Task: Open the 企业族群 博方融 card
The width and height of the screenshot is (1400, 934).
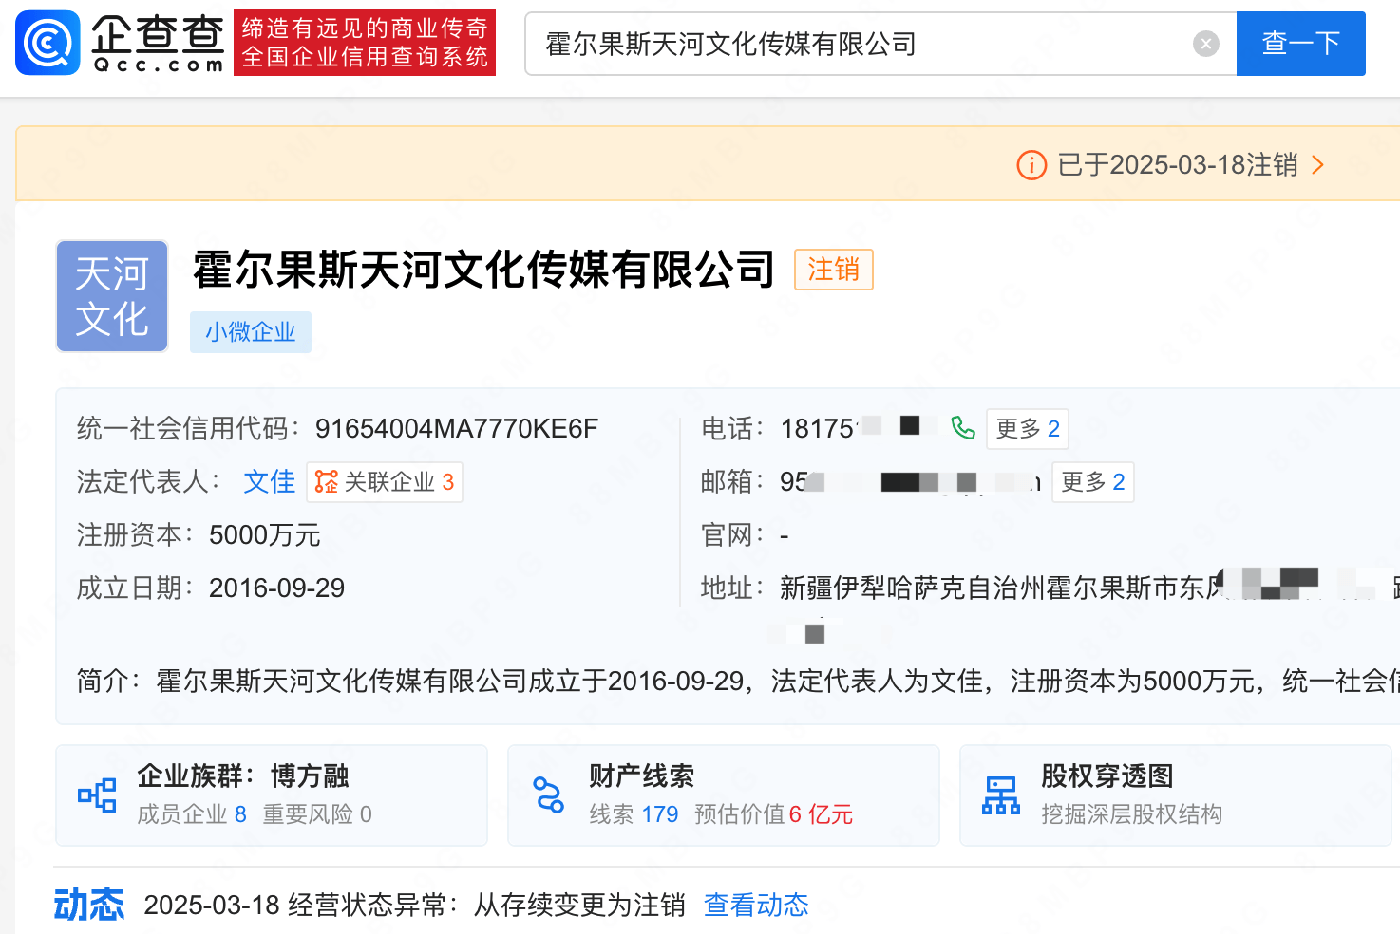Action: pos(272,795)
